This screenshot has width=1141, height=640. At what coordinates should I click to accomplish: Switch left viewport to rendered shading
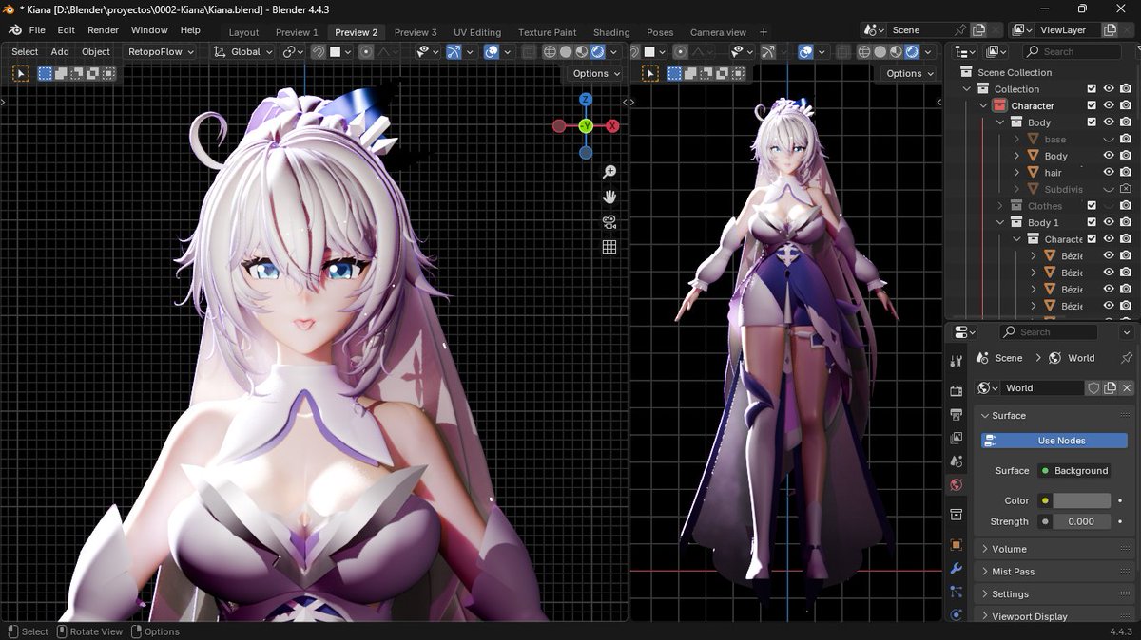click(598, 52)
